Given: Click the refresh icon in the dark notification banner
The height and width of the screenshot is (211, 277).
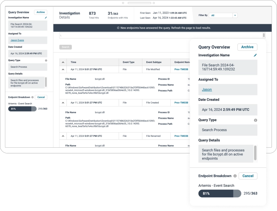Looking at the screenshot, I should pos(118,28).
